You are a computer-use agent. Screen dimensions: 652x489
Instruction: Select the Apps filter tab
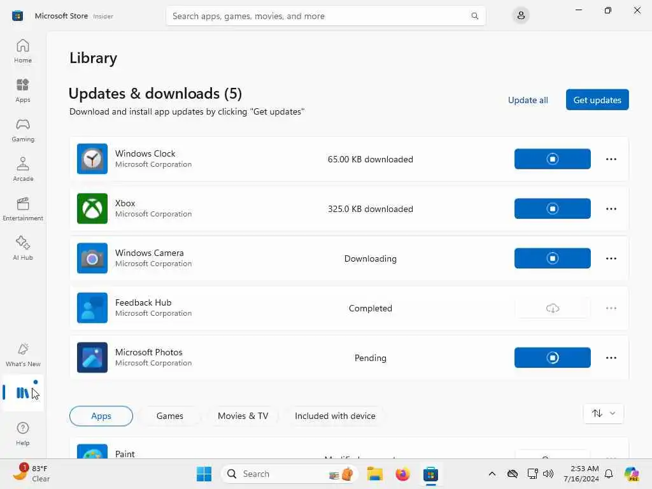(101, 416)
